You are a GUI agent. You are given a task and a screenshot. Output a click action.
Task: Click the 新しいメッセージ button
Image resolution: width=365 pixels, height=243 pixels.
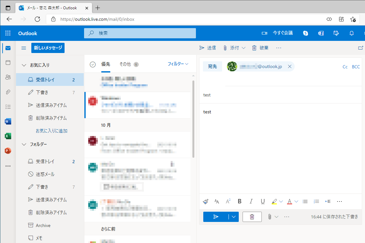click(x=48, y=48)
